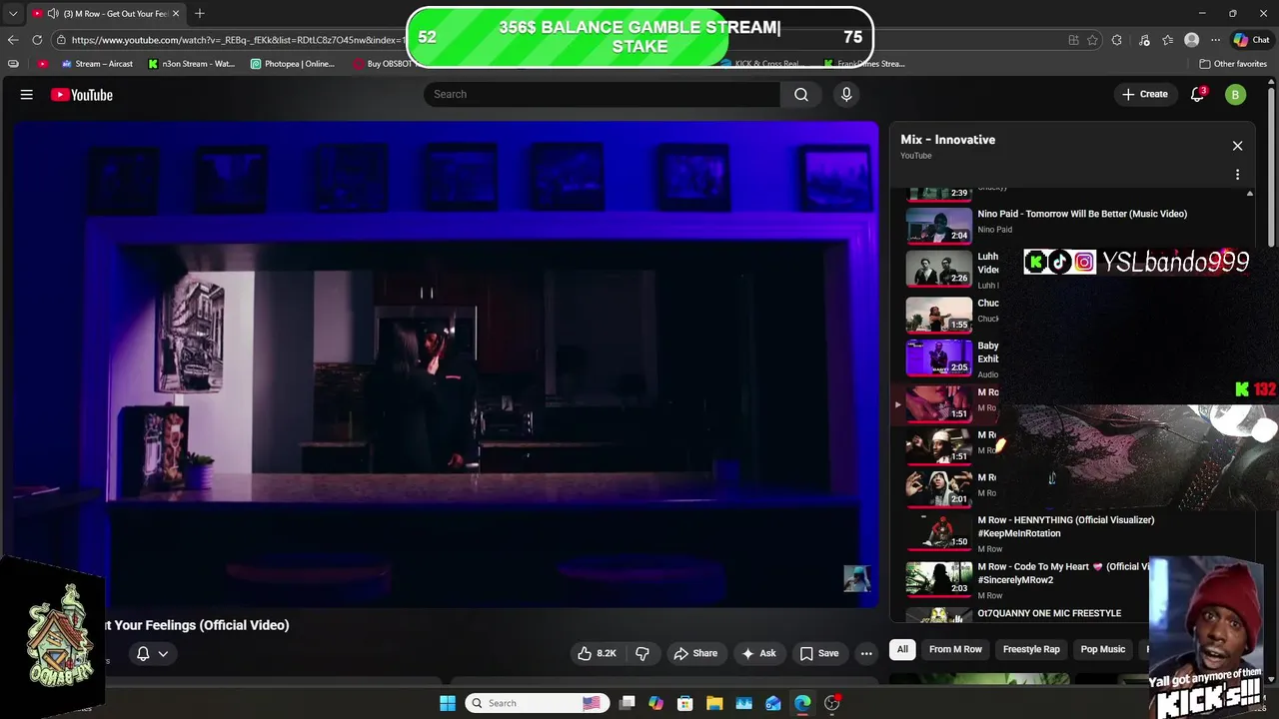Image resolution: width=1279 pixels, height=719 pixels.
Task: Open the account avatar menu
Action: tap(1236, 95)
